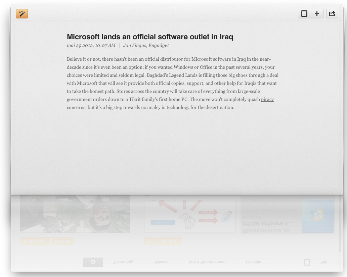
Task: Click the plus icon to add article
Action: 317,14
